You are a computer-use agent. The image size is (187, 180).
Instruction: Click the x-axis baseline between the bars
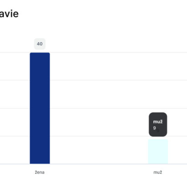click(x=99, y=164)
